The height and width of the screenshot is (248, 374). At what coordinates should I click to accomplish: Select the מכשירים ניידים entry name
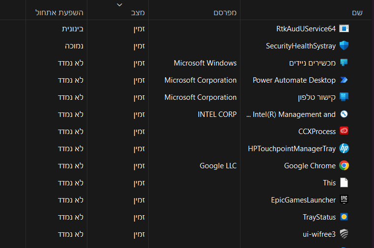(313, 63)
